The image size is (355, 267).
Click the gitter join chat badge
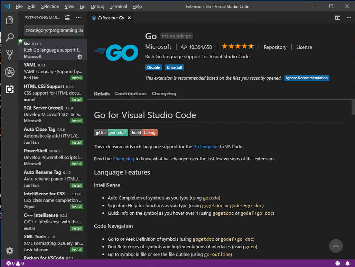[111, 133]
